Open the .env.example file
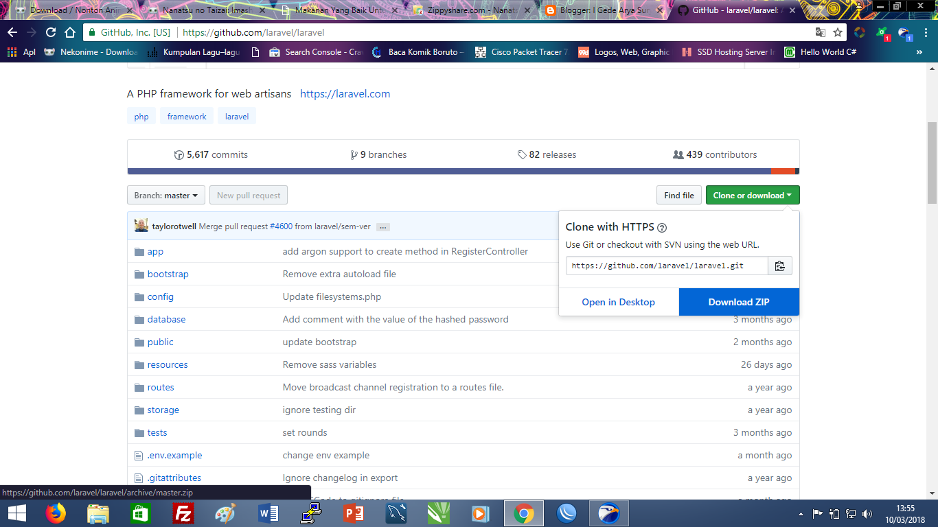This screenshot has height=527, width=938. pyautogui.click(x=174, y=455)
